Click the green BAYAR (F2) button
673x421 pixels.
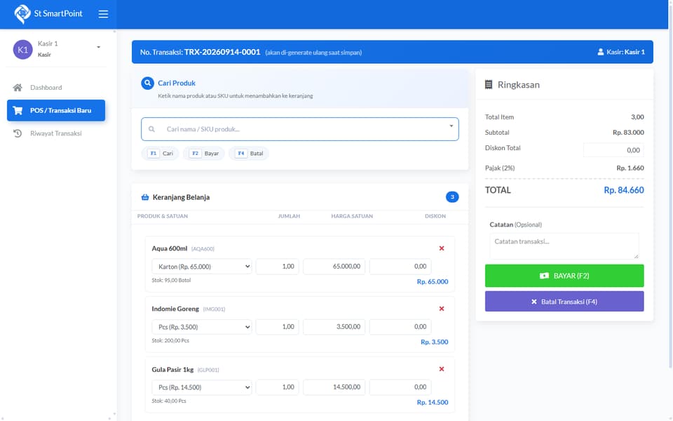[x=564, y=276]
